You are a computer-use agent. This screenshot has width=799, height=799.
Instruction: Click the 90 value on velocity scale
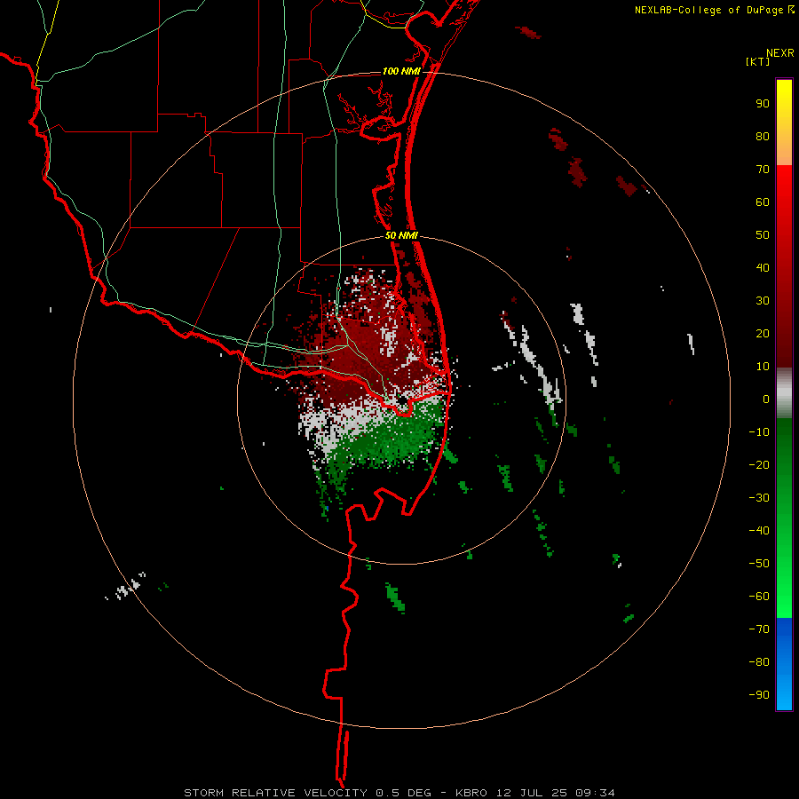[x=763, y=104]
